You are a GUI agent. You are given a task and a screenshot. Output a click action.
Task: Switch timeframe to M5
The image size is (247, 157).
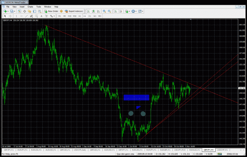(x=64, y=16)
